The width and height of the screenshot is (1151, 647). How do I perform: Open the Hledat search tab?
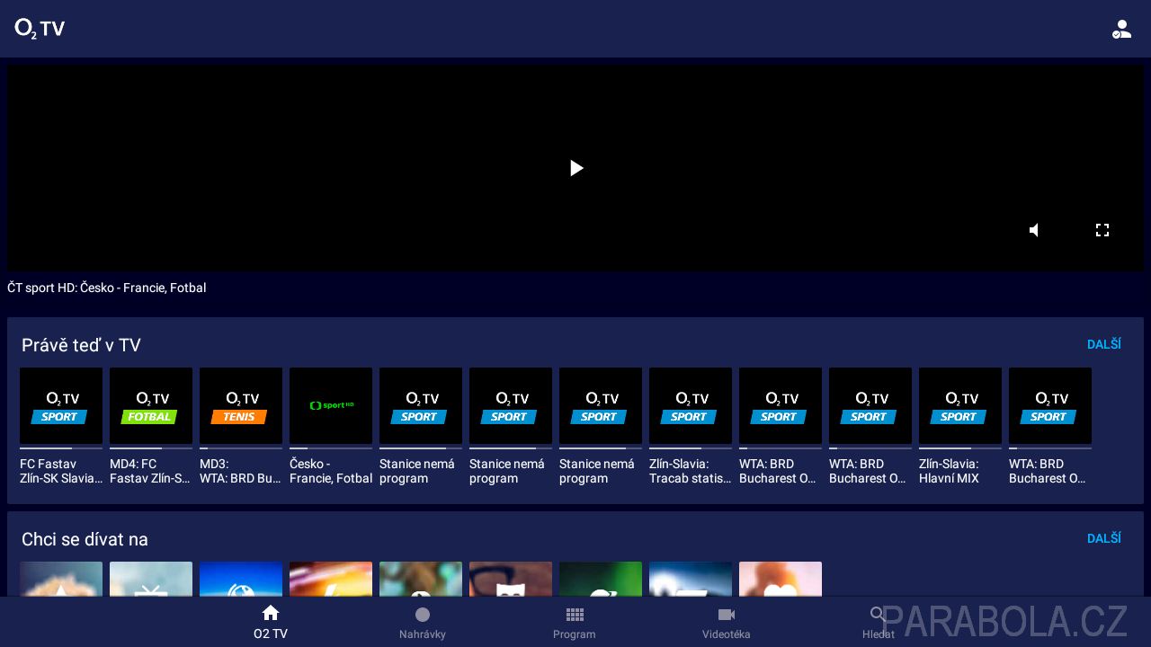[879, 622]
